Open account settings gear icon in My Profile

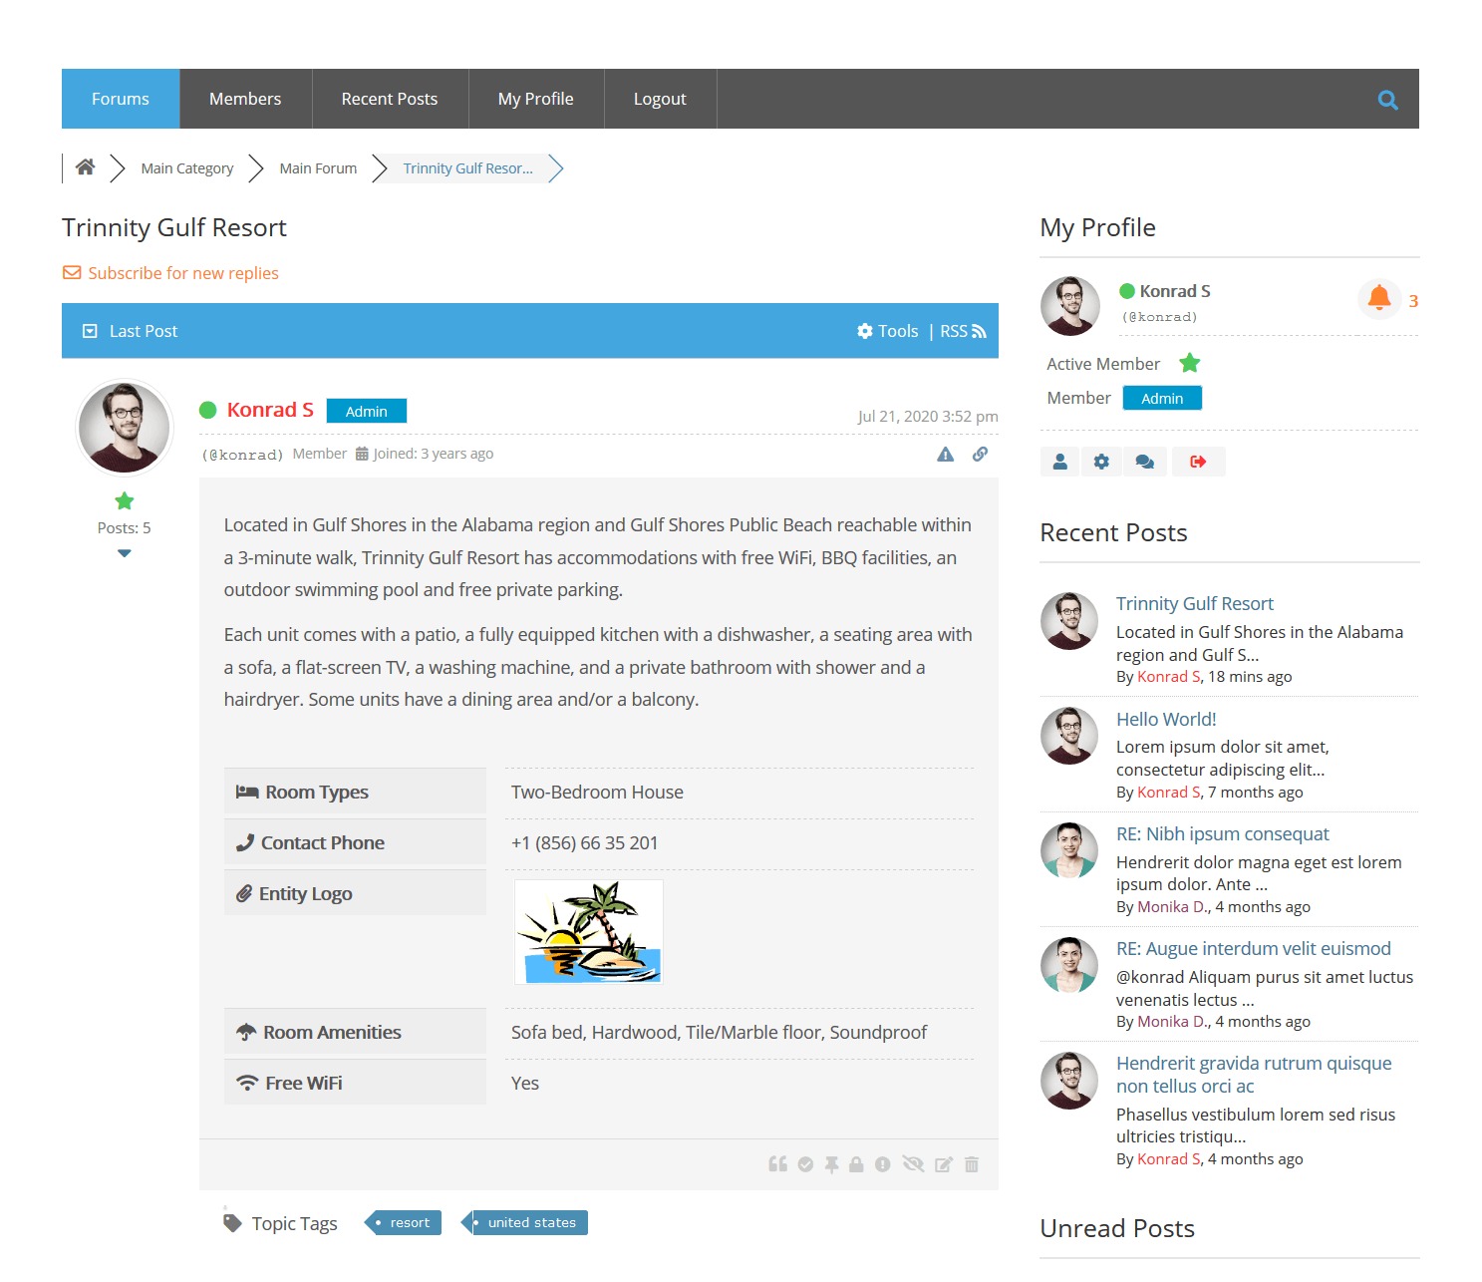tap(1101, 462)
